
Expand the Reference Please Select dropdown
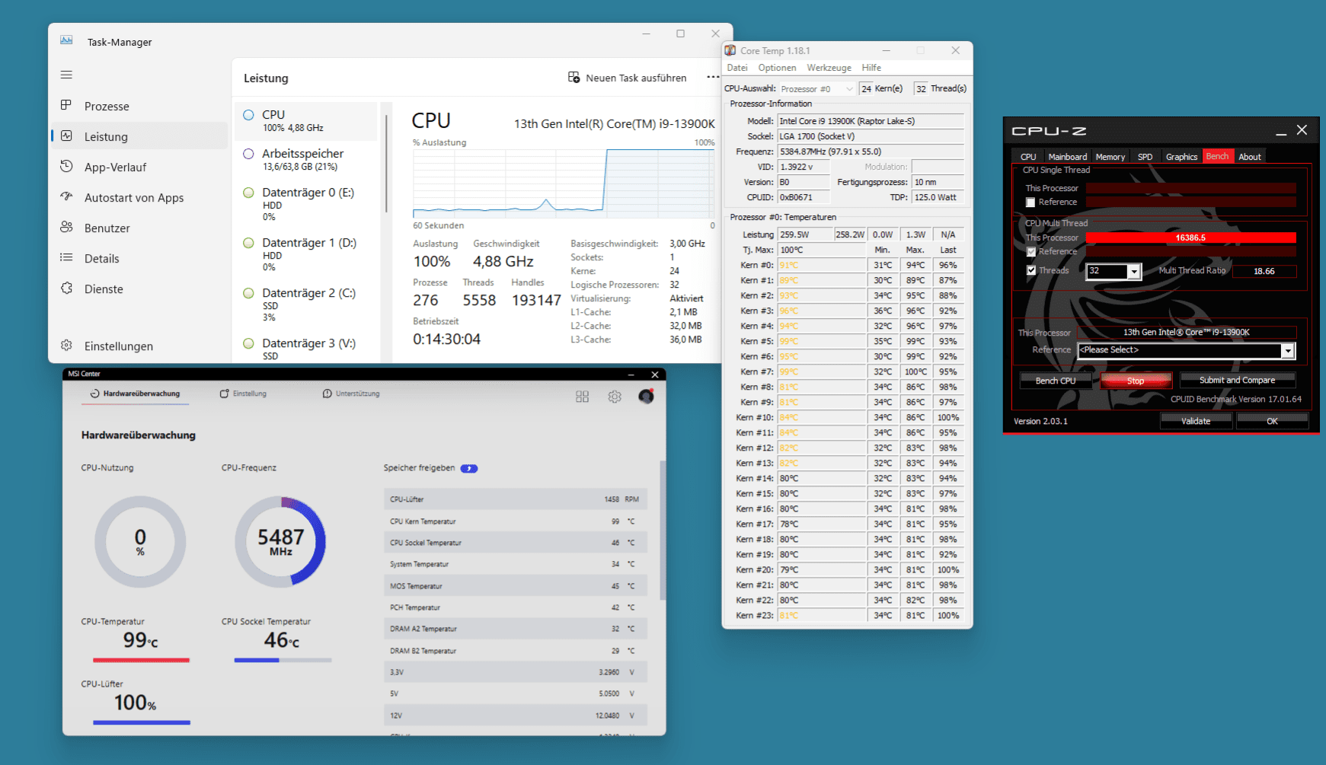[x=1287, y=351]
